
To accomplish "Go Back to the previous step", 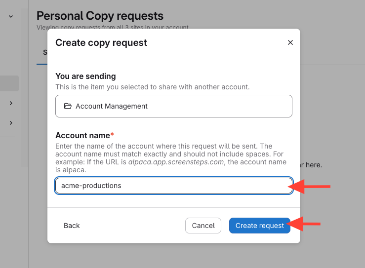I will click(72, 226).
